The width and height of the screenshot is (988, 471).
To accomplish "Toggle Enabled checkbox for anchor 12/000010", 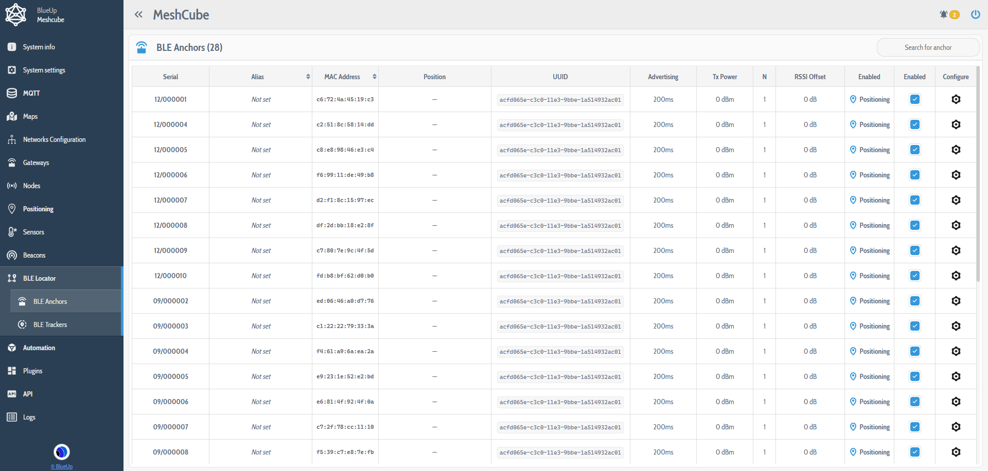I will click(x=914, y=276).
